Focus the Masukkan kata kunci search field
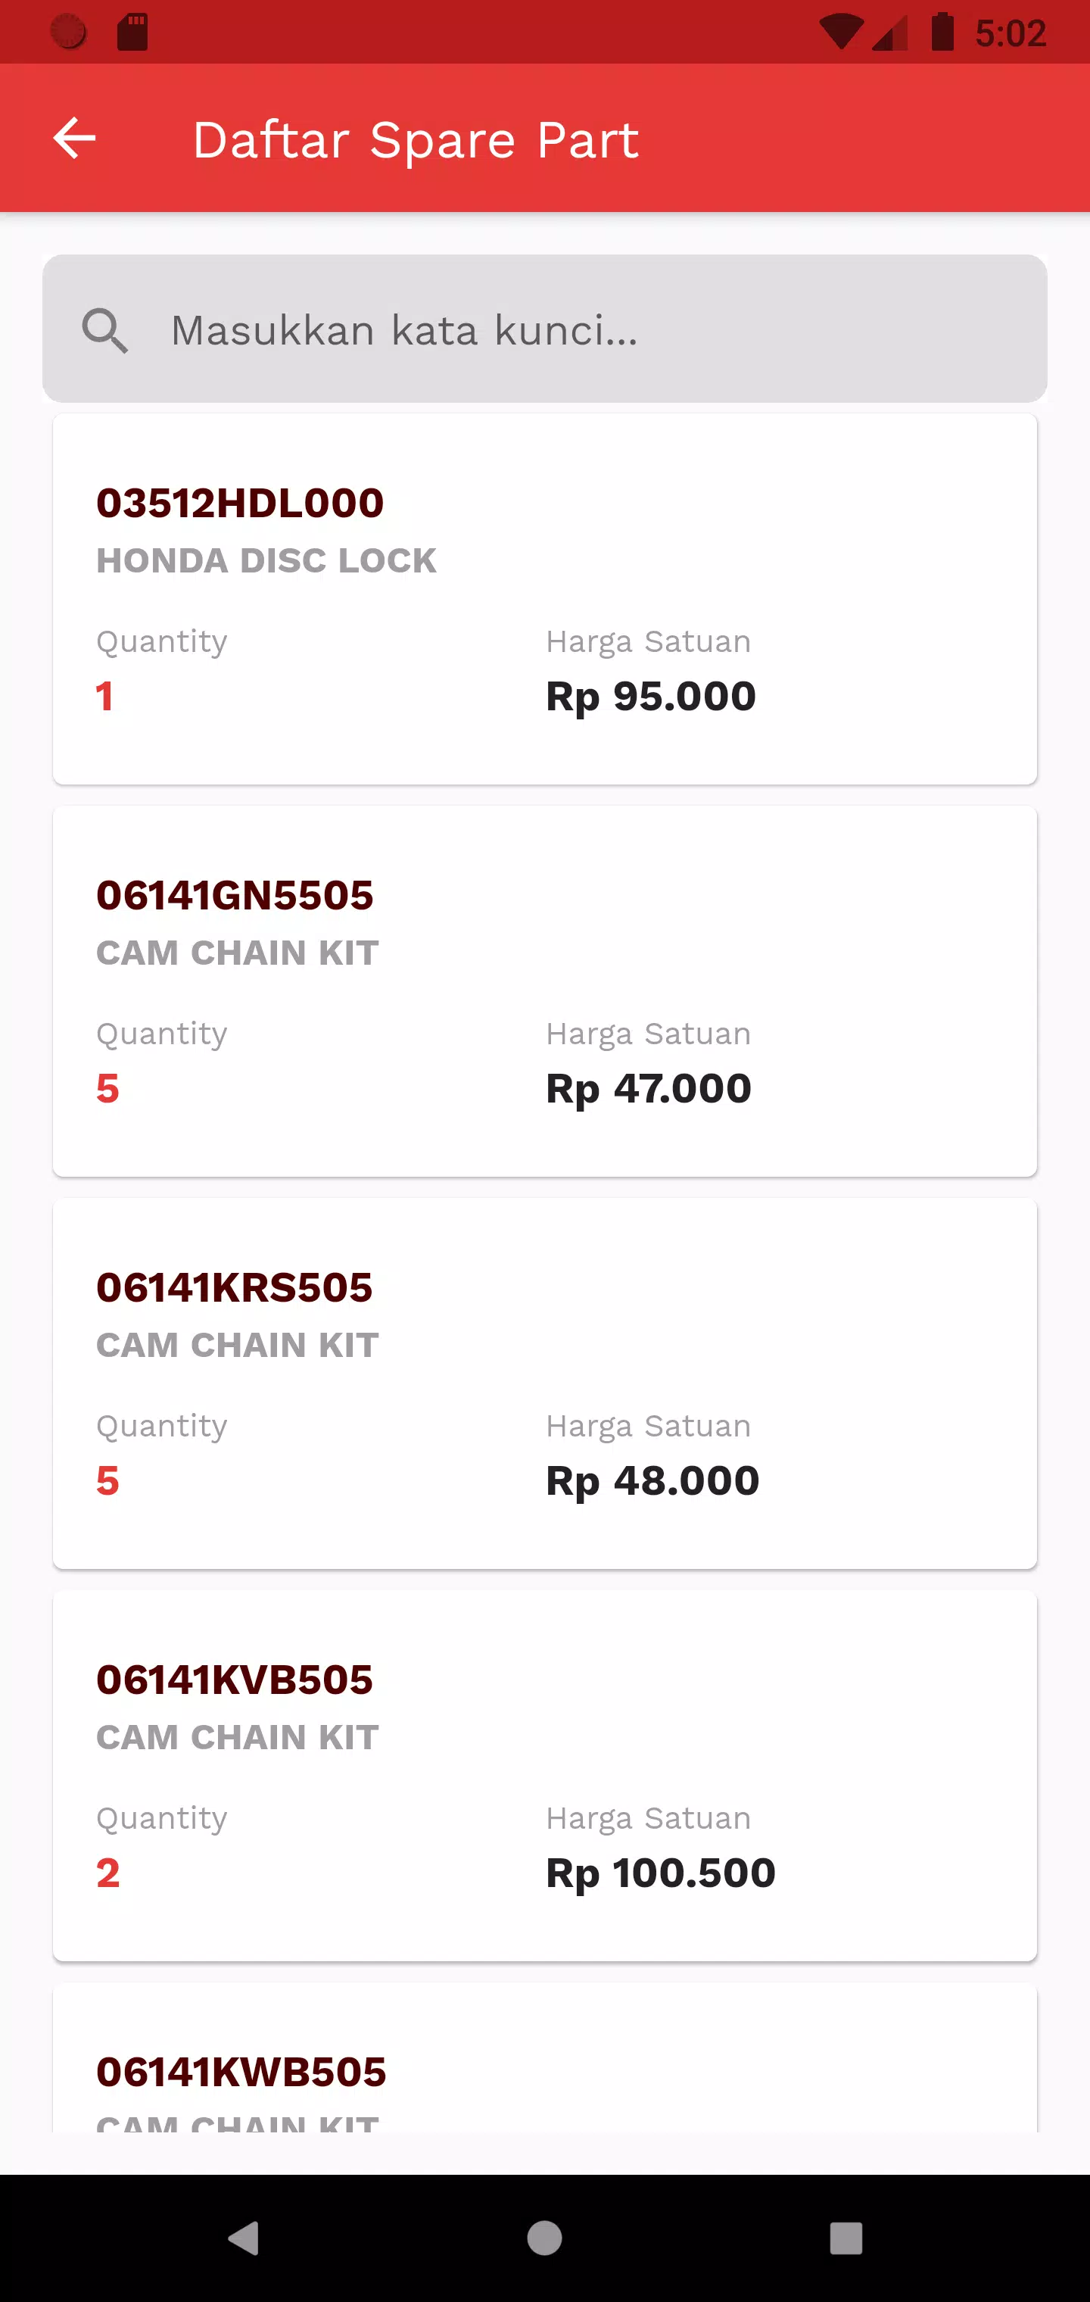 pyautogui.click(x=545, y=329)
